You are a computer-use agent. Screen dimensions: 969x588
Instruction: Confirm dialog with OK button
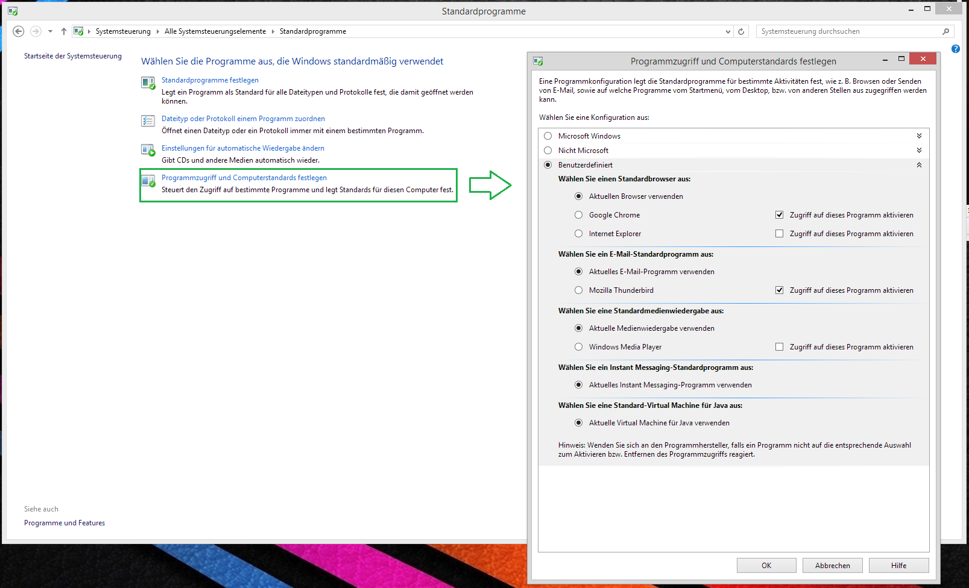point(766,566)
